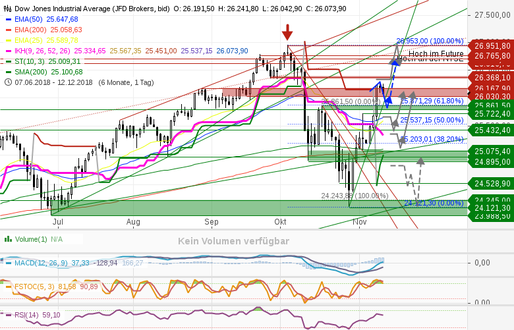Click the open value 'O: 26.191,50'
The height and width of the screenshot is (330, 514).
(194, 9)
